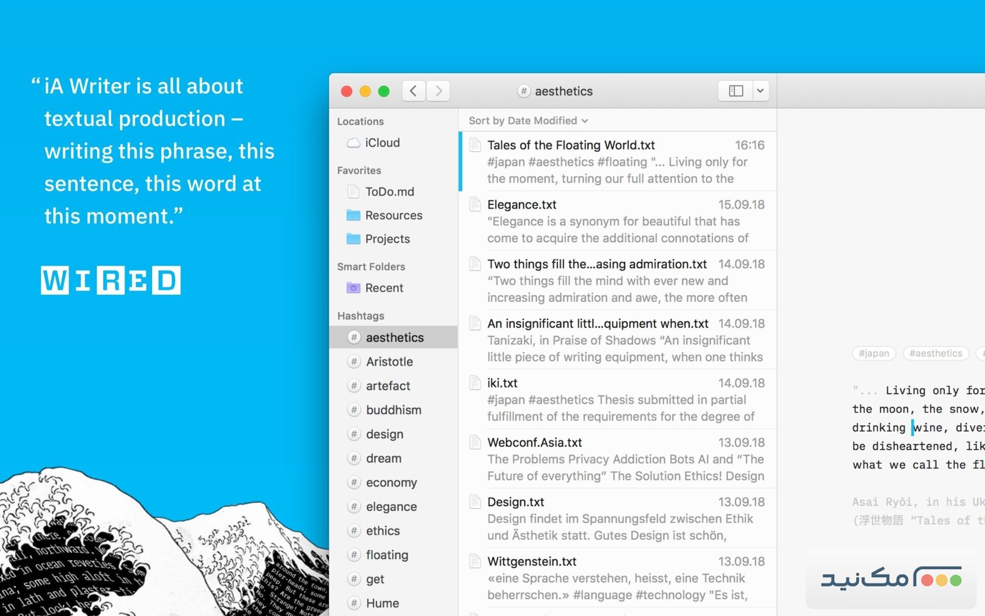Select the ethics hashtag in the sidebar
The height and width of the screenshot is (616, 985).
click(x=382, y=531)
